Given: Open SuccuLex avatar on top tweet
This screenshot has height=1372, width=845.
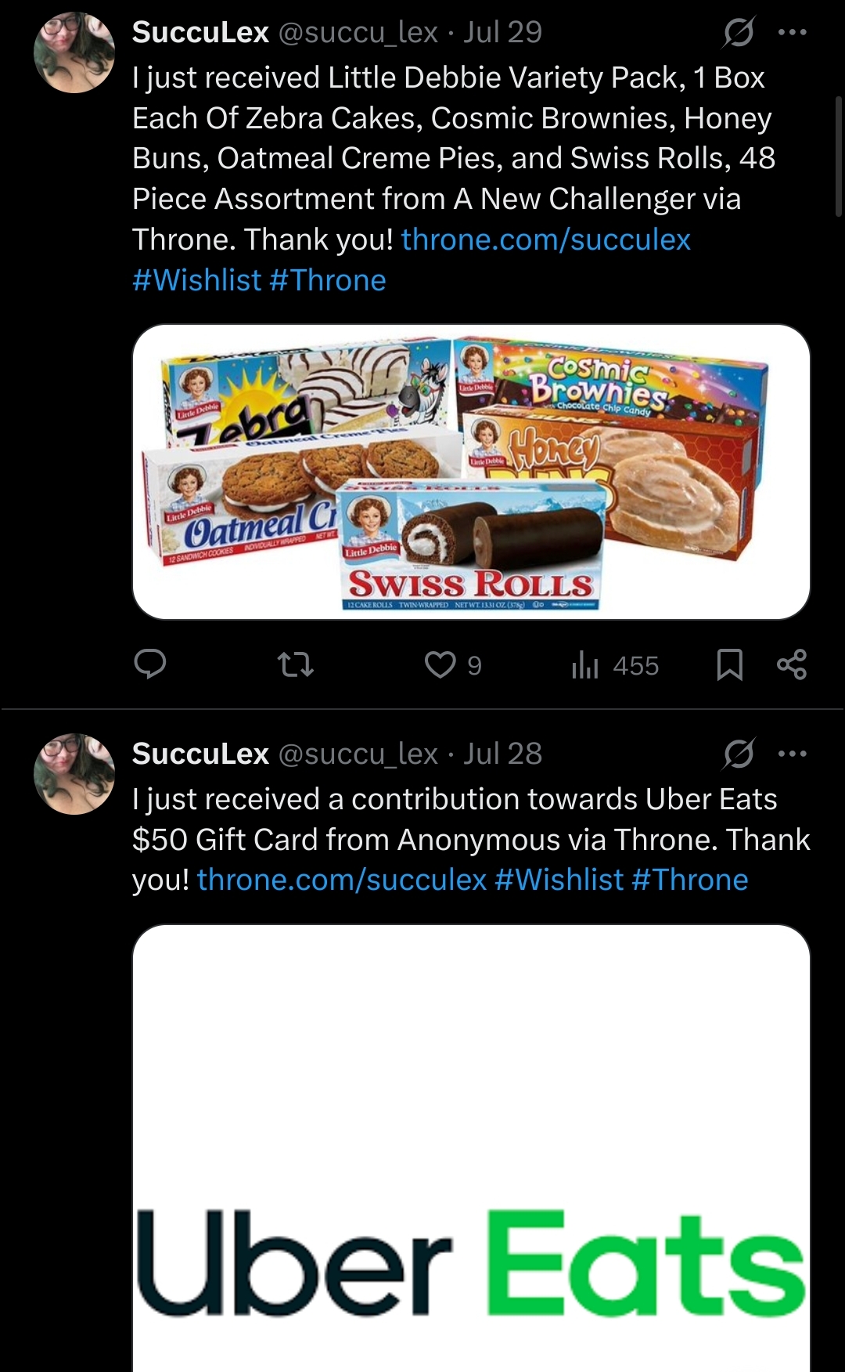Looking at the screenshot, I should coord(74,52).
